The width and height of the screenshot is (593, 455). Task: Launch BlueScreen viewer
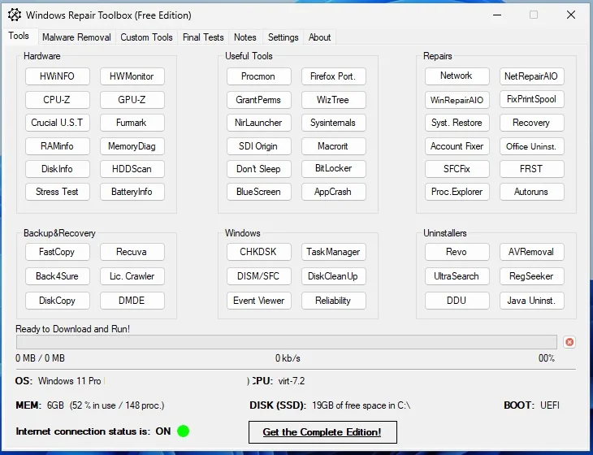(259, 192)
